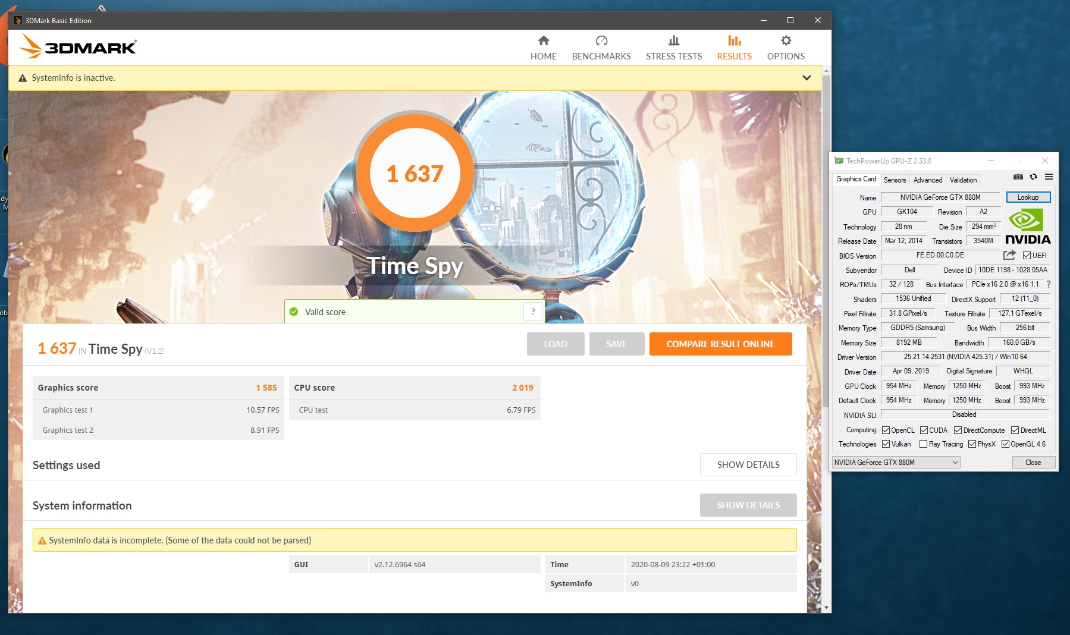The height and width of the screenshot is (635, 1070).
Task: Click the CPU test row
Action: (x=415, y=410)
